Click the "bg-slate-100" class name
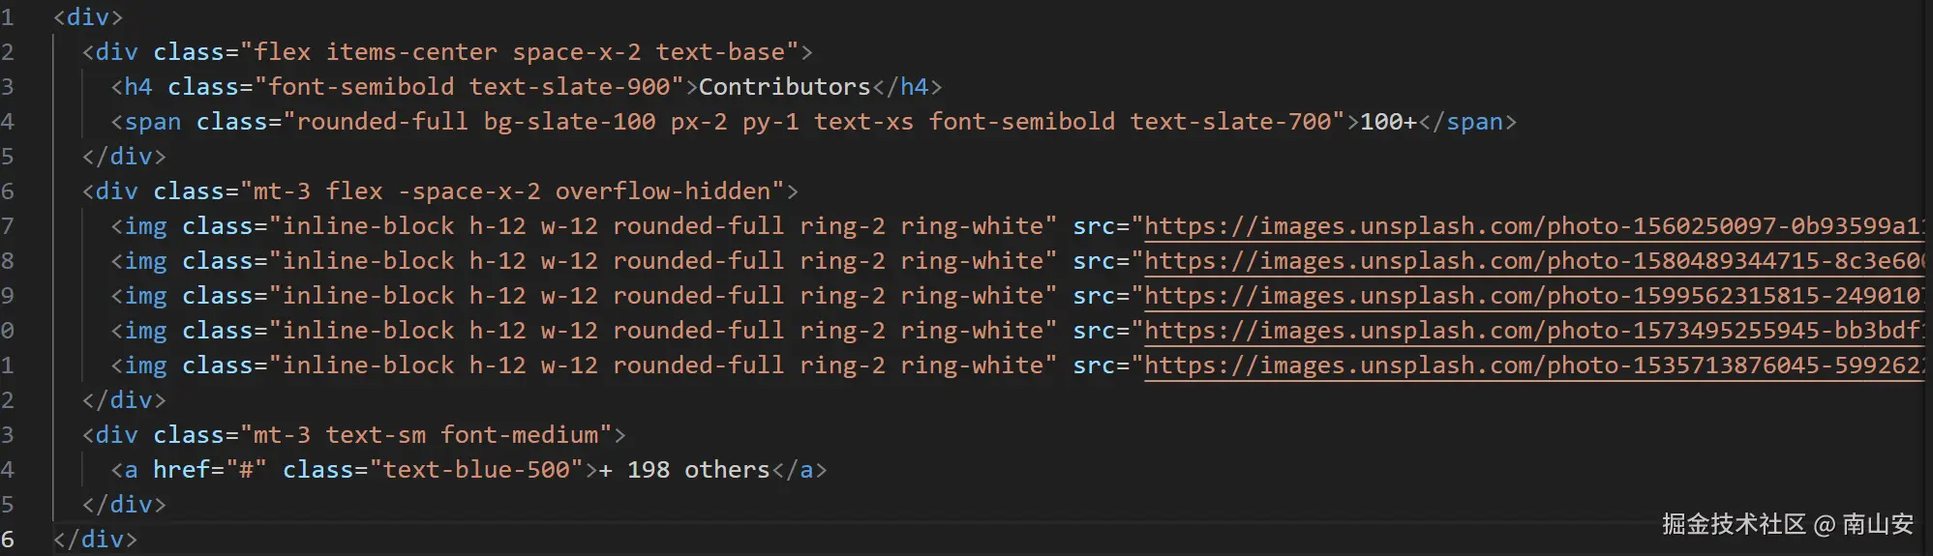Viewport: 1933px width, 556px height. (x=569, y=122)
